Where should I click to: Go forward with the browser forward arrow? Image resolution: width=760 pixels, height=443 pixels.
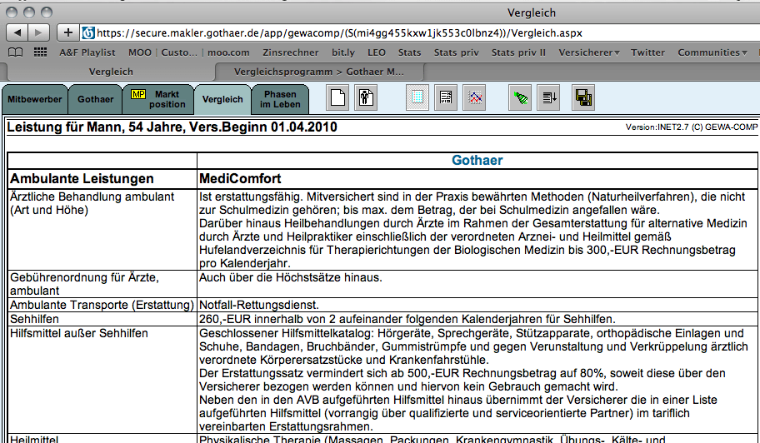[39, 32]
